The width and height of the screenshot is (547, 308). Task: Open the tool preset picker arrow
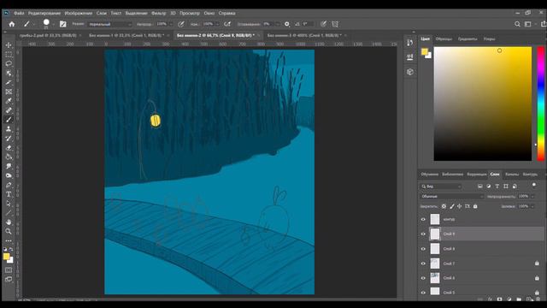coord(34,25)
